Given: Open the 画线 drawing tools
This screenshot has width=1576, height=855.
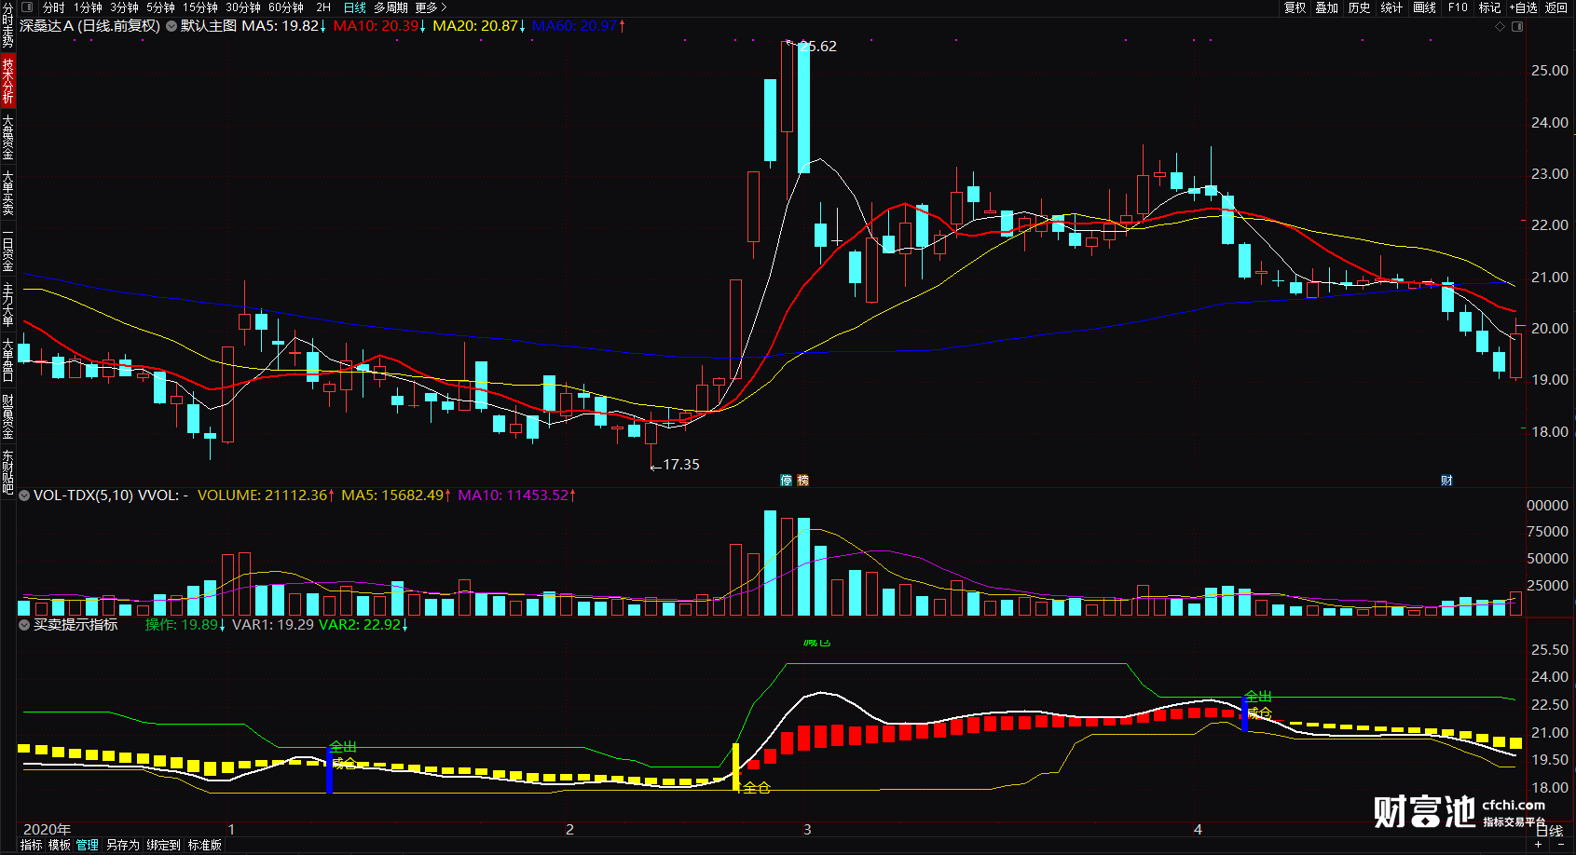Looking at the screenshot, I should point(1424,7).
